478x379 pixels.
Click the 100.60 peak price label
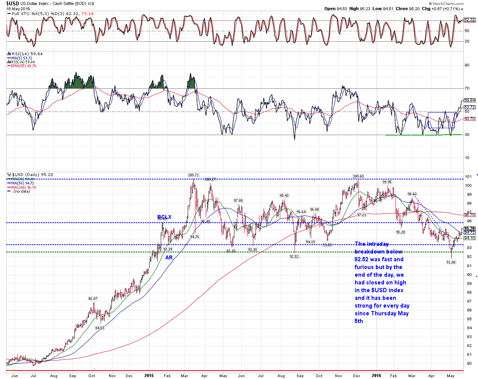358,176
